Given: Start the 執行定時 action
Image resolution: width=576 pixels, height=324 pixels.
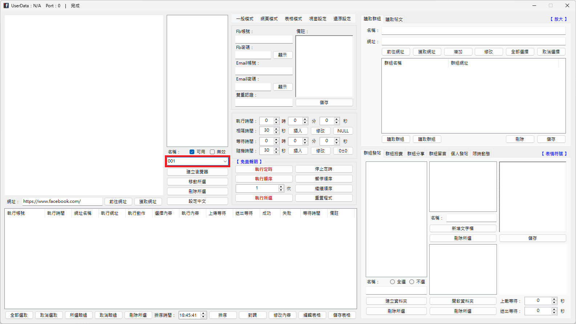Looking at the screenshot, I should (x=264, y=169).
